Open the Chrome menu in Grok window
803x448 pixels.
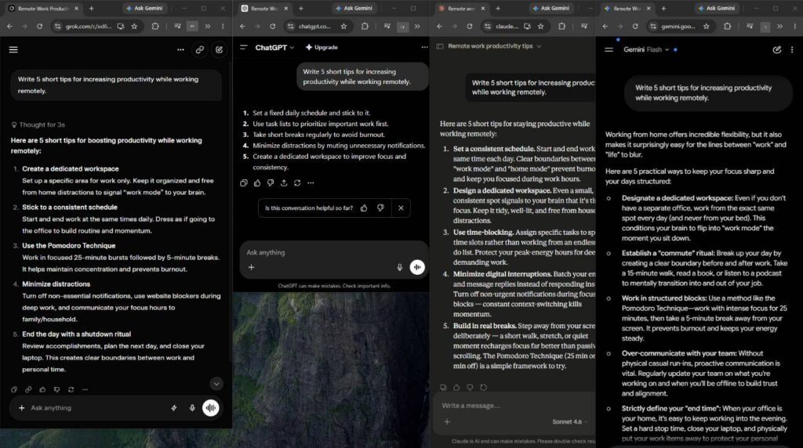pyautogui.click(x=223, y=26)
